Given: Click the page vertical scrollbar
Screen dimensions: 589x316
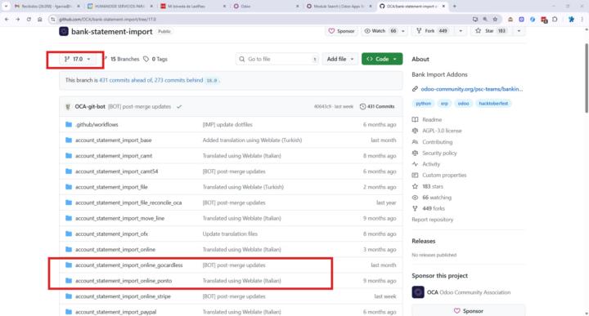Looking at the screenshot, I should coord(586,78).
